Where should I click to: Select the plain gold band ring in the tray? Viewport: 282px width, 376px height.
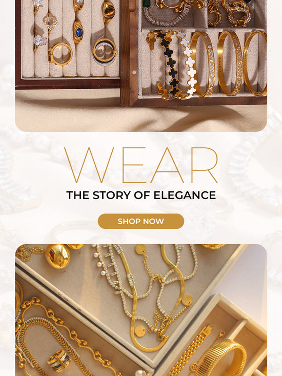(x=60, y=54)
